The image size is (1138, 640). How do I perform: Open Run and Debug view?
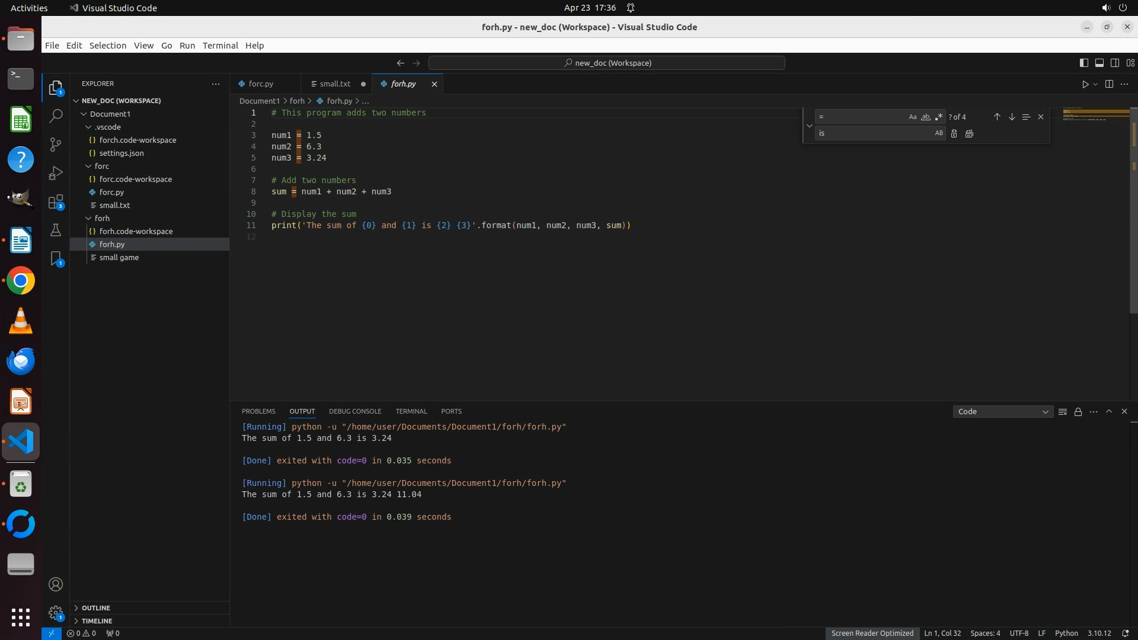coord(56,173)
